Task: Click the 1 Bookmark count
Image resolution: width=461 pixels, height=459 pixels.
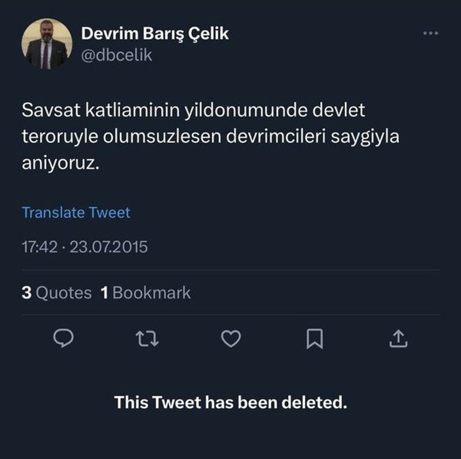Action: (x=145, y=293)
